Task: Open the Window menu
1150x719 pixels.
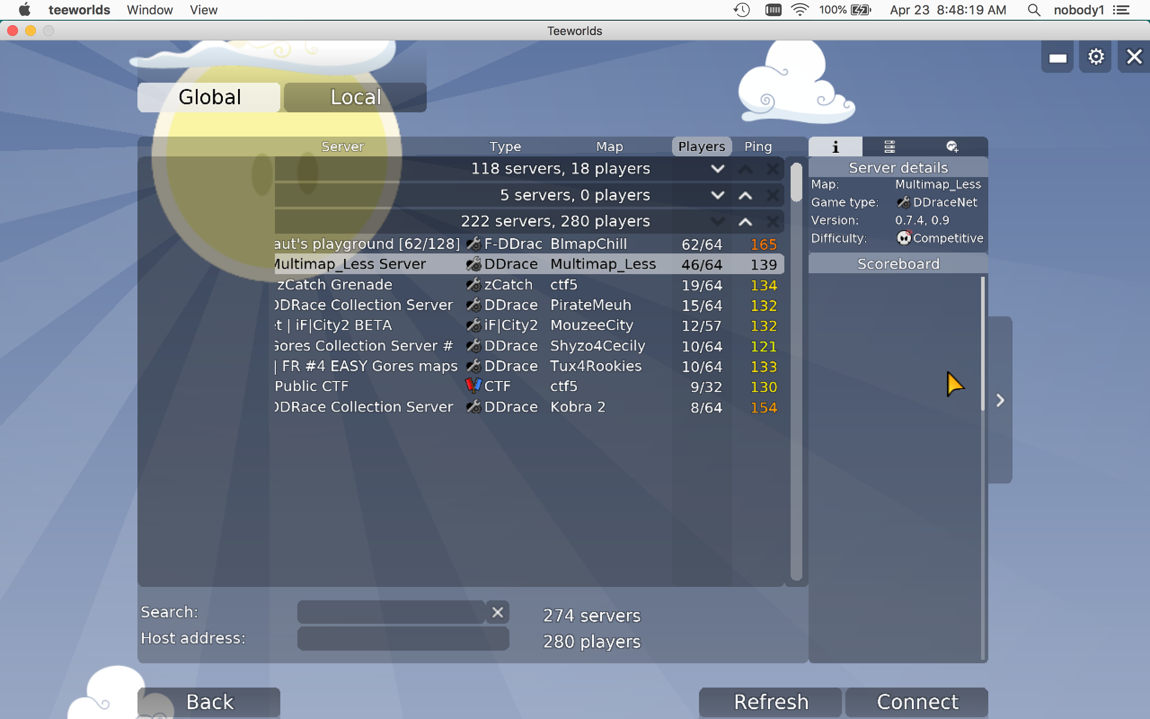Action: click(x=150, y=10)
